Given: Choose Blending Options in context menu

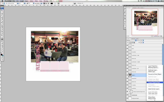Looking at the screenshot, I should pos(153,68).
